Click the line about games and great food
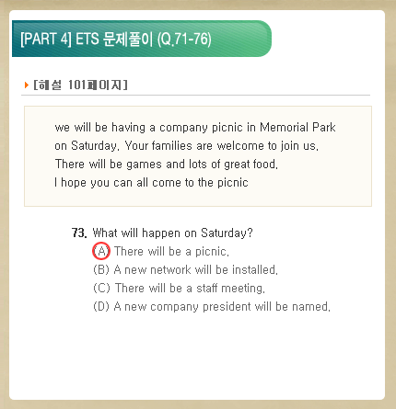Image resolution: width=396 pixels, height=409 pixels. (x=167, y=165)
